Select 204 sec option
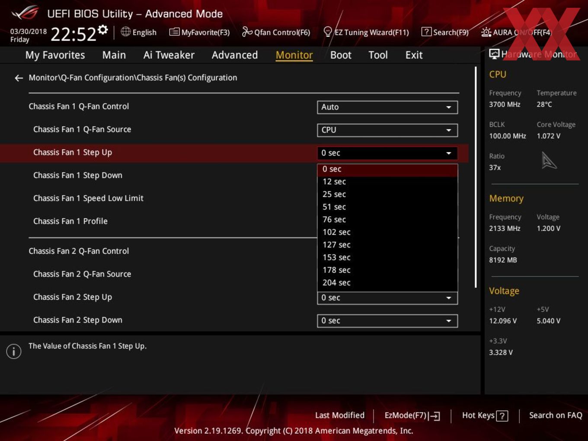The image size is (588, 441). (x=387, y=283)
